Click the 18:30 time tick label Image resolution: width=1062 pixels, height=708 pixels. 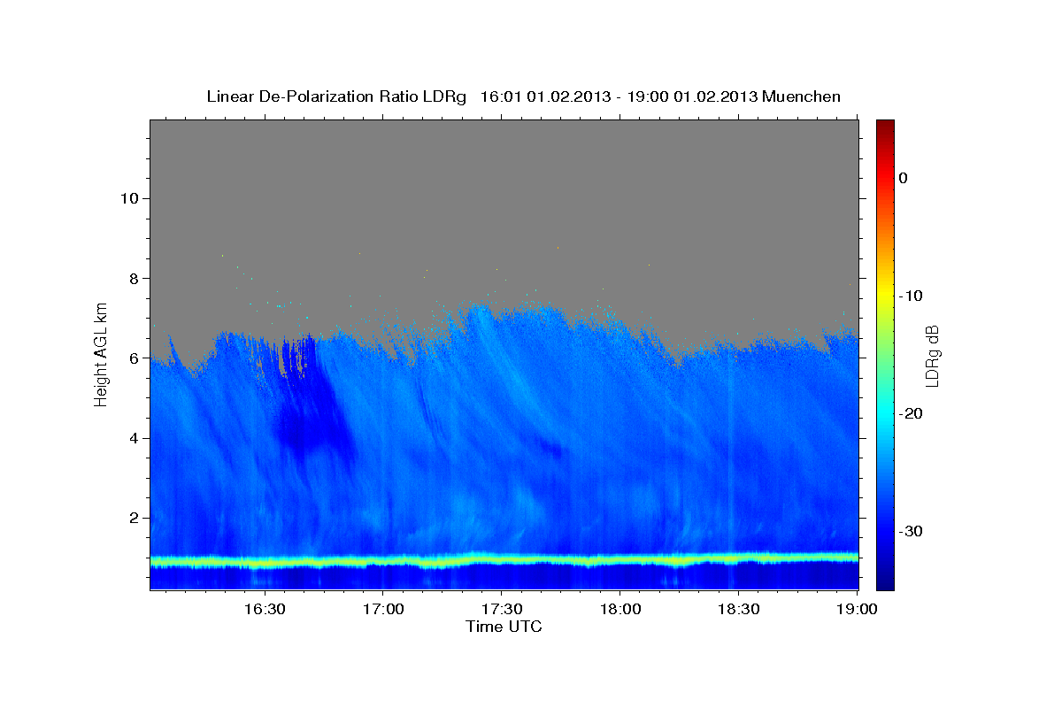[738, 609]
